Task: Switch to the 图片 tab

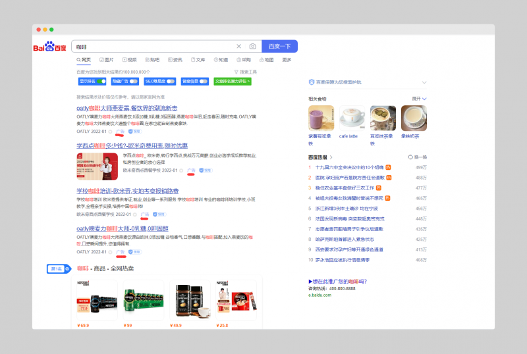Action: click(107, 60)
